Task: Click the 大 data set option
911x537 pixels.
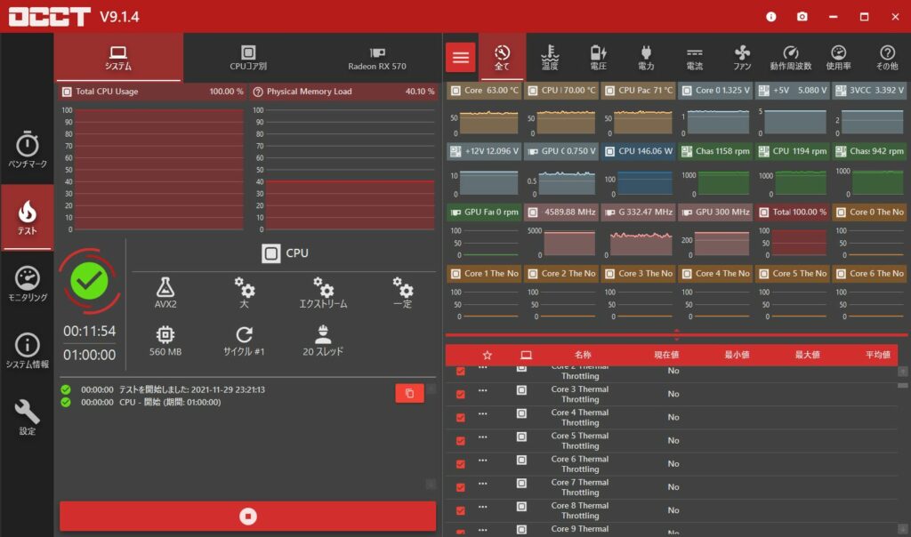Action: click(244, 293)
